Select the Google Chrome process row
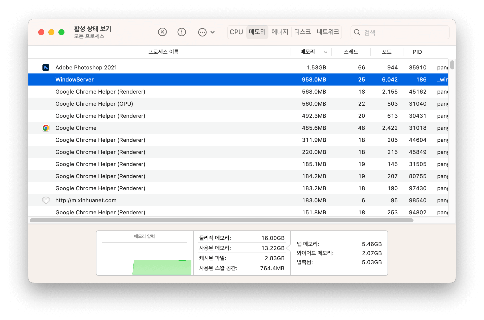 pyautogui.click(x=238, y=128)
